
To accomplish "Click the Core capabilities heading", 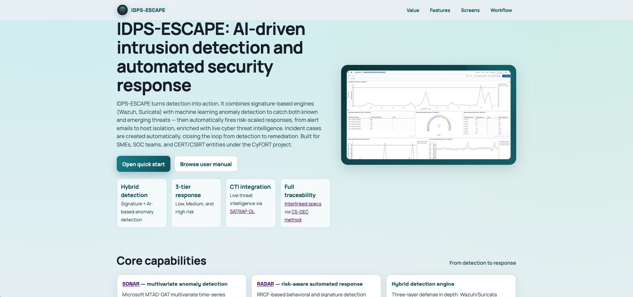I will coord(161,261).
